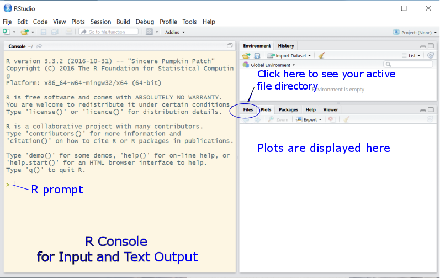
Task: Minimize the Environment pane
Action: (423, 46)
